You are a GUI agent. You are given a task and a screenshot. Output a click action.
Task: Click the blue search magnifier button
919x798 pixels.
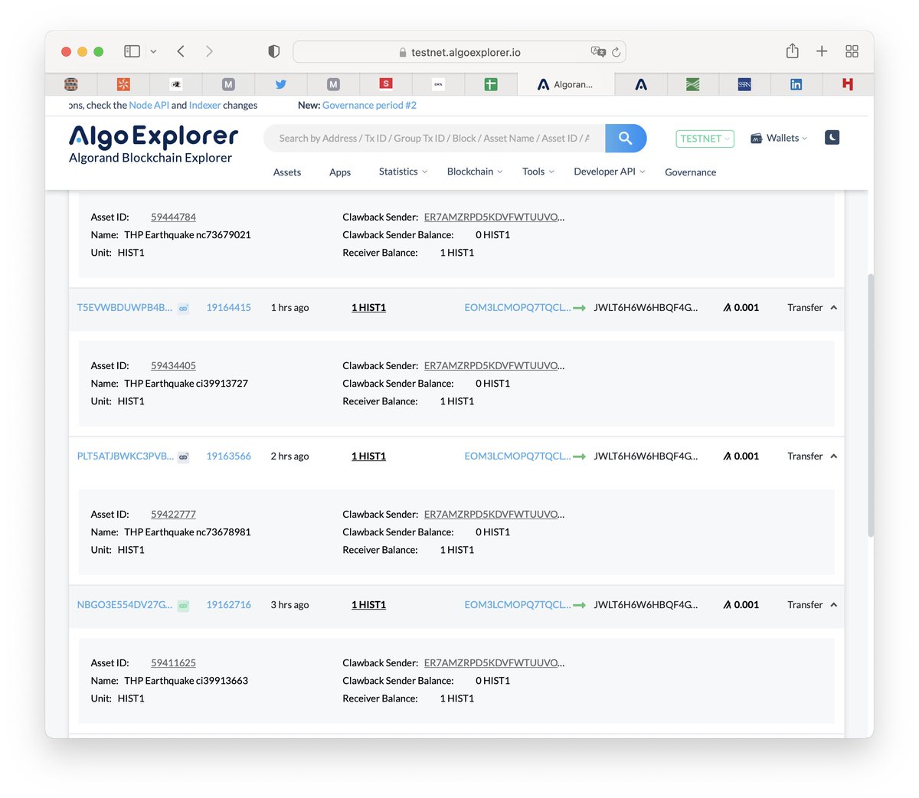click(x=626, y=138)
